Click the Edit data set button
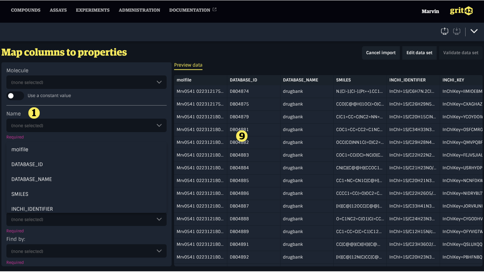Viewport: 484px width, 272px height. tap(419, 53)
